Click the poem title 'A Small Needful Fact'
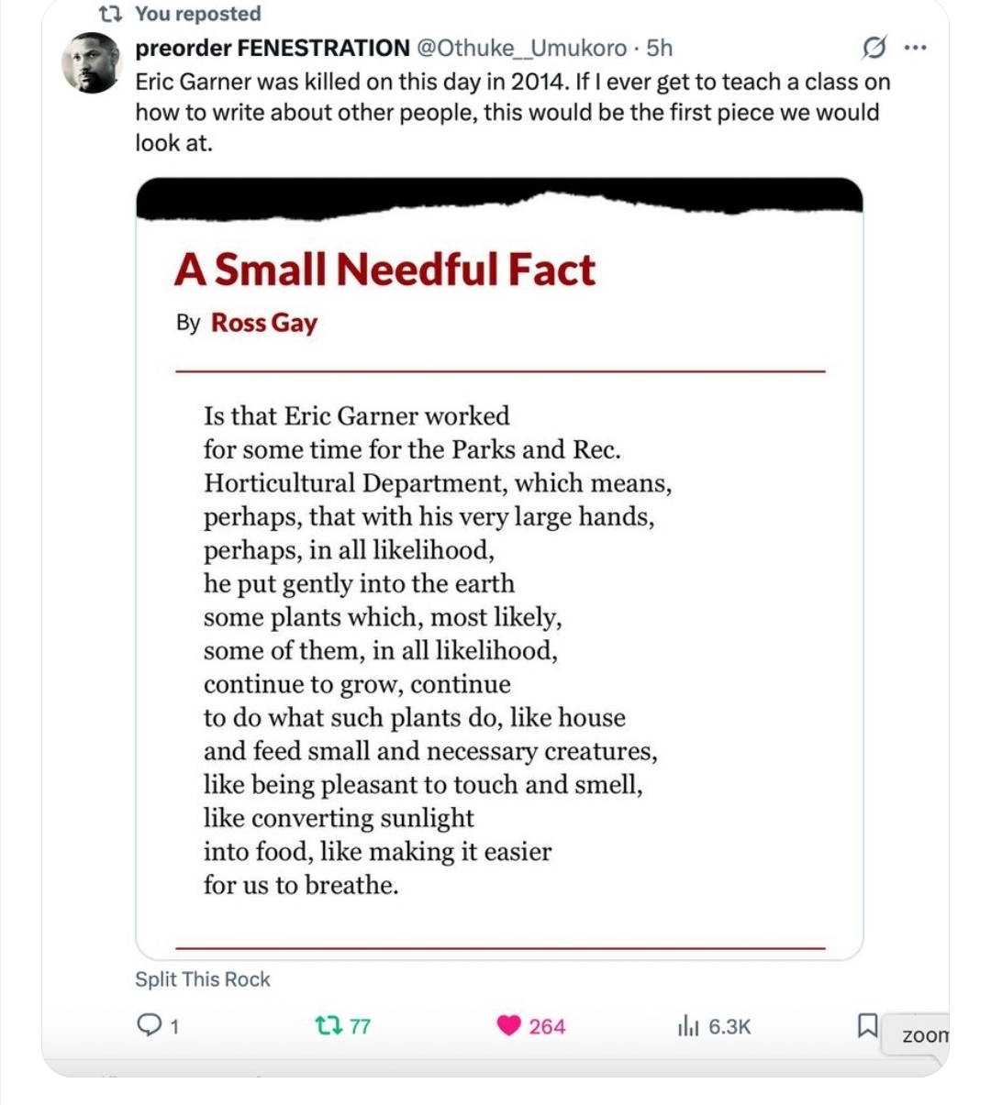Image resolution: width=991 pixels, height=1105 pixels. 384,270
